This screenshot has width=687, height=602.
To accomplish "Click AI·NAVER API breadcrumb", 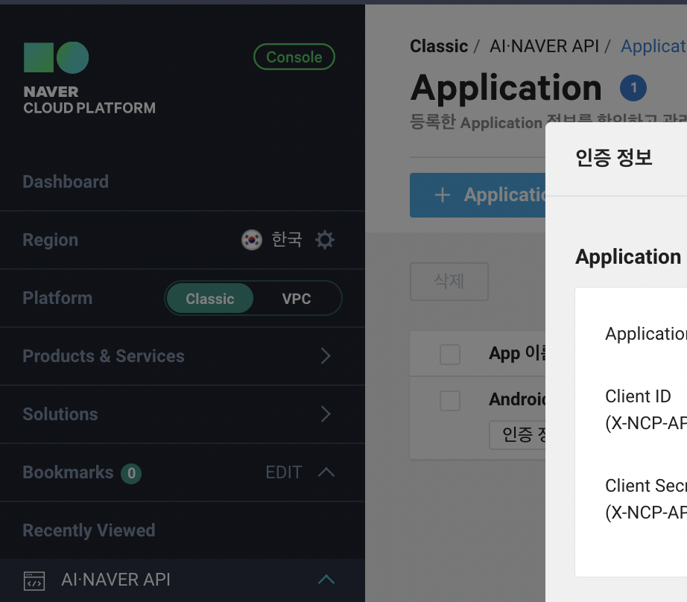I will pos(544,46).
